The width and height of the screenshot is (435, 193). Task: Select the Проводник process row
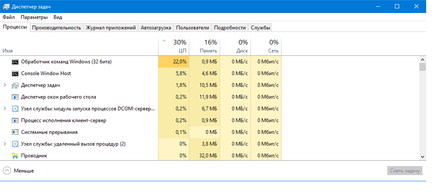point(141,156)
